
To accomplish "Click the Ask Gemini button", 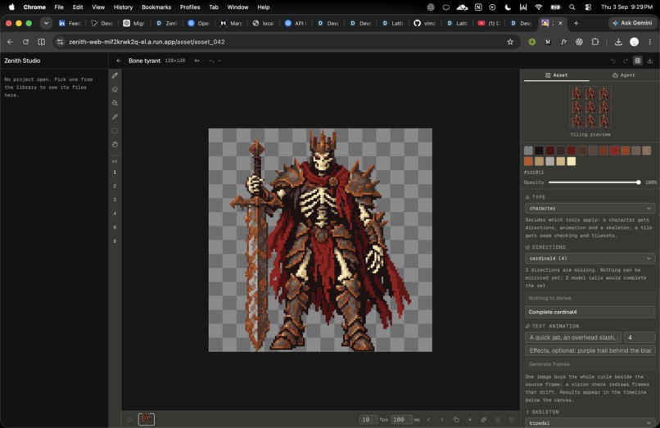I will click(633, 23).
